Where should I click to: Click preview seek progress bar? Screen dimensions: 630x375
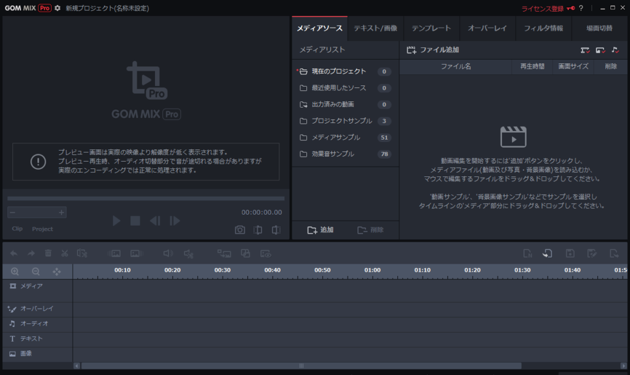[x=146, y=199]
